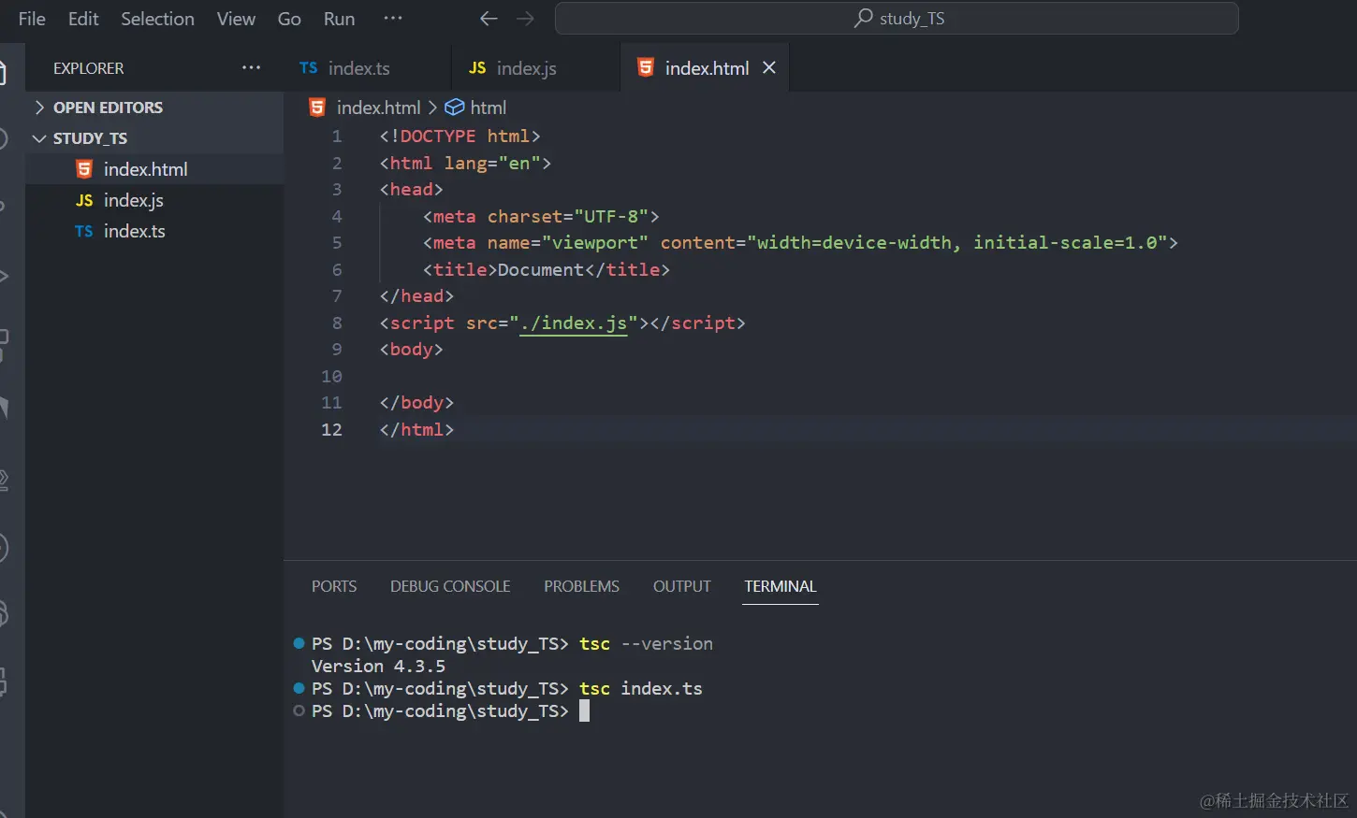Image resolution: width=1357 pixels, height=818 pixels.
Task: Click the opening <body> tag in the editor
Action: coord(411,350)
